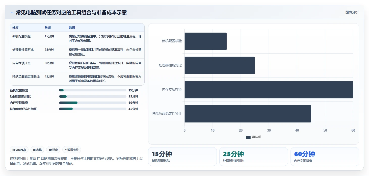Click the 处理器性能对比 progress bar
The height and width of the screenshot is (176, 369).
tap(93, 96)
